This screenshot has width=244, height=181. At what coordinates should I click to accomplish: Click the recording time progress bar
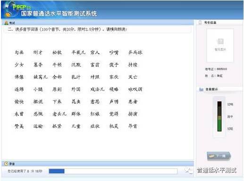pyautogui.click(x=113, y=171)
